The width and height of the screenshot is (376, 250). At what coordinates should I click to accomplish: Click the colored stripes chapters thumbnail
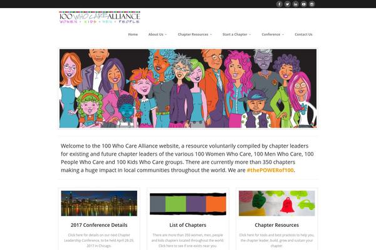point(188,204)
